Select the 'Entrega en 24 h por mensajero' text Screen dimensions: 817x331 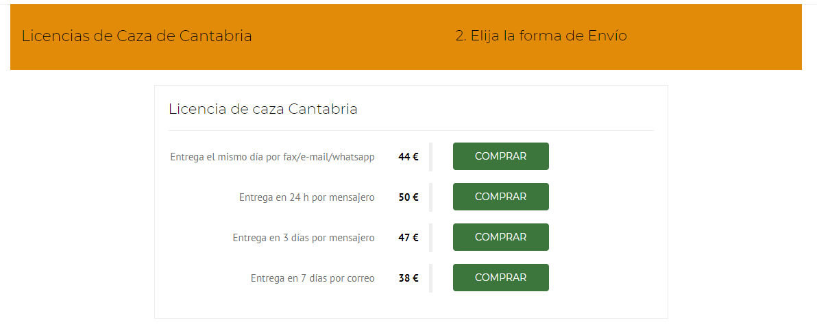click(x=306, y=197)
